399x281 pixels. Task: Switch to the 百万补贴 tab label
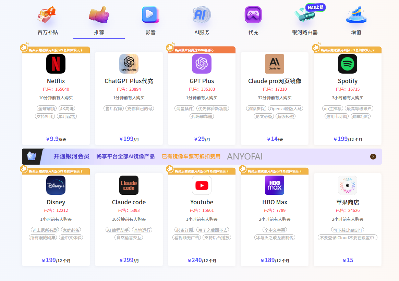point(48,32)
